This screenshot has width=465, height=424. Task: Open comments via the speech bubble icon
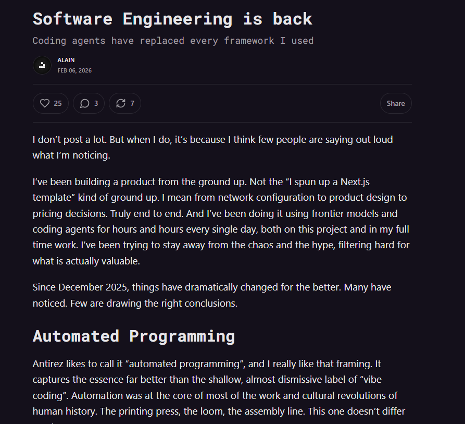pyautogui.click(x=84, y=103)
